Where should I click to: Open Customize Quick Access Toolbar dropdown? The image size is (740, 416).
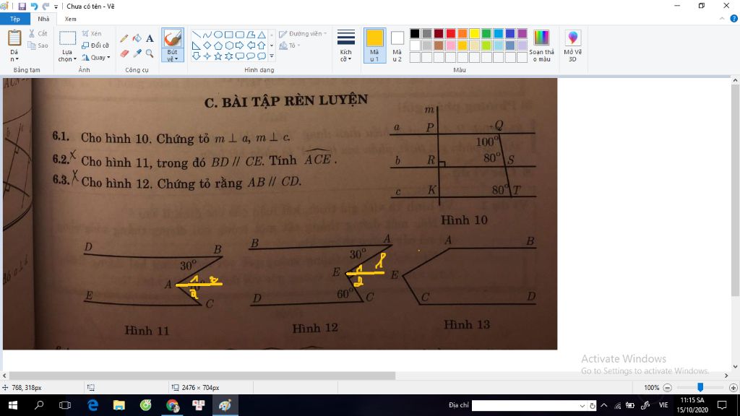56,6
